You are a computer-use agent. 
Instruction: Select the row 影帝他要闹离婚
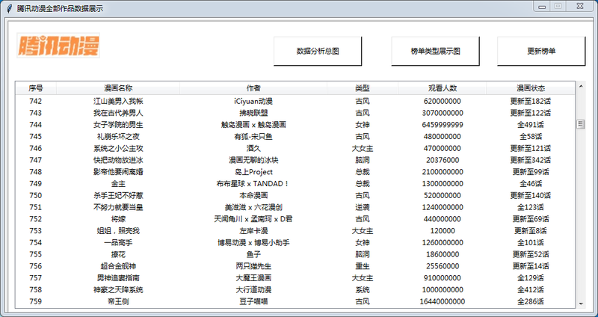coord(295,172)
